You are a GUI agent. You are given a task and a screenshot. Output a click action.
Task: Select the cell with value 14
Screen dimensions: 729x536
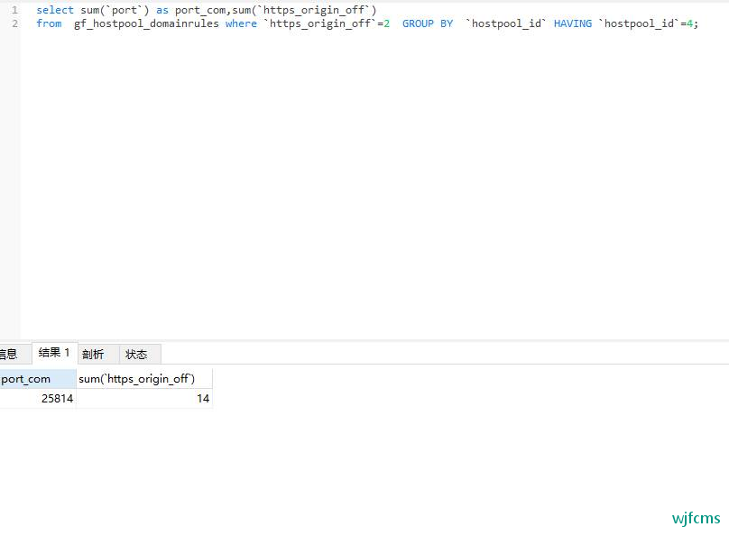pyautogui.click(x=144, y=399)
